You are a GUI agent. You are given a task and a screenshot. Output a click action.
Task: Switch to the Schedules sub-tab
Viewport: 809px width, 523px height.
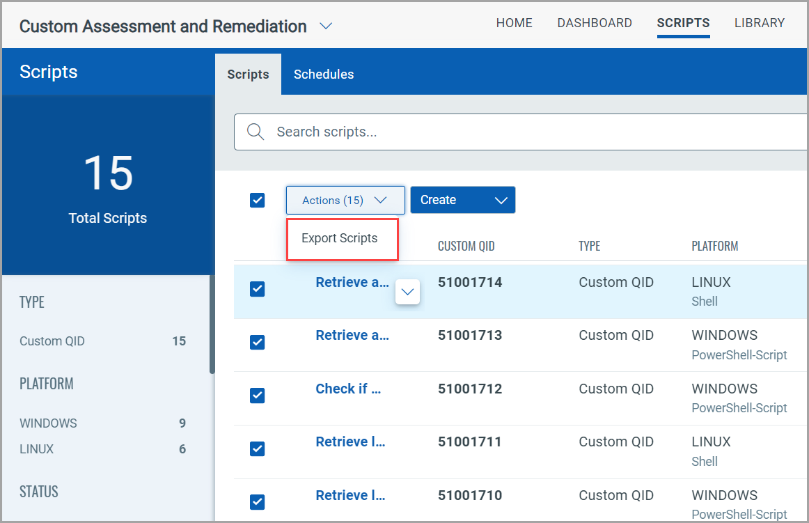[324, 75]
